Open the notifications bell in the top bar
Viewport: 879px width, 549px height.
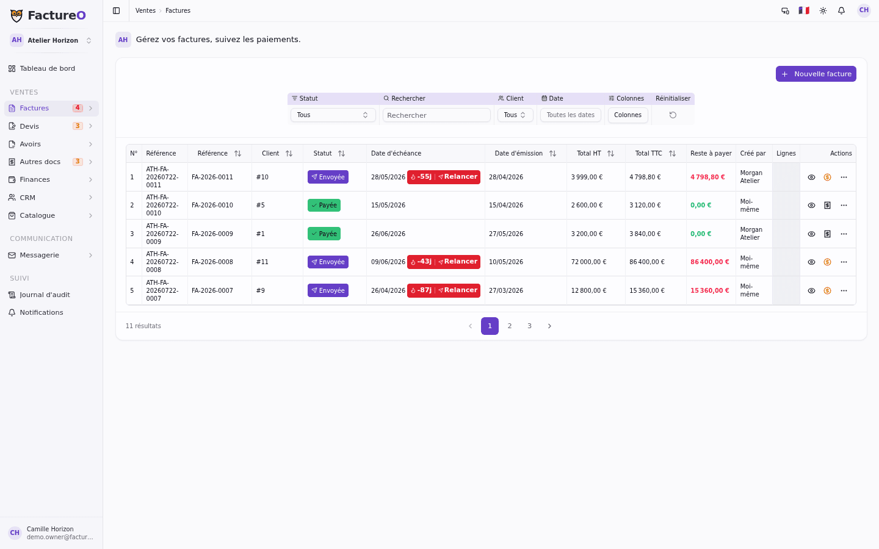click(841, 10)
